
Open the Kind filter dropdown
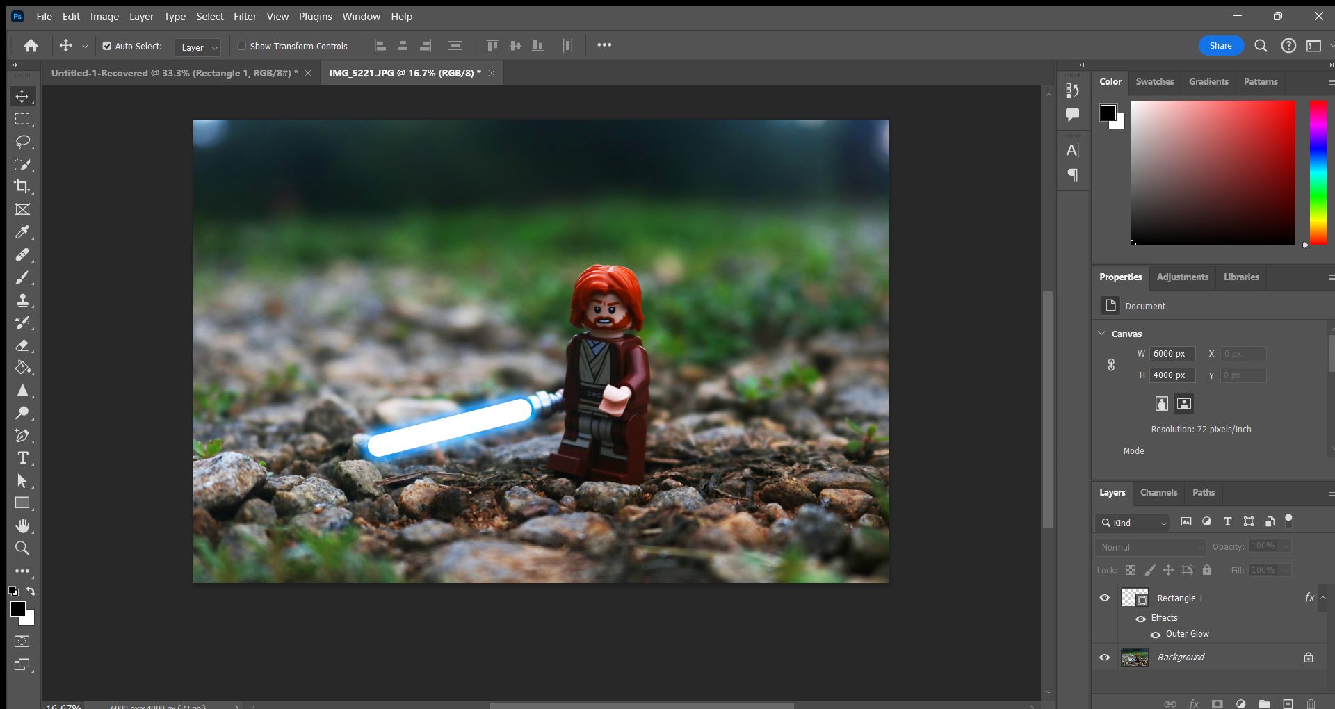(x=1132, y=523)
